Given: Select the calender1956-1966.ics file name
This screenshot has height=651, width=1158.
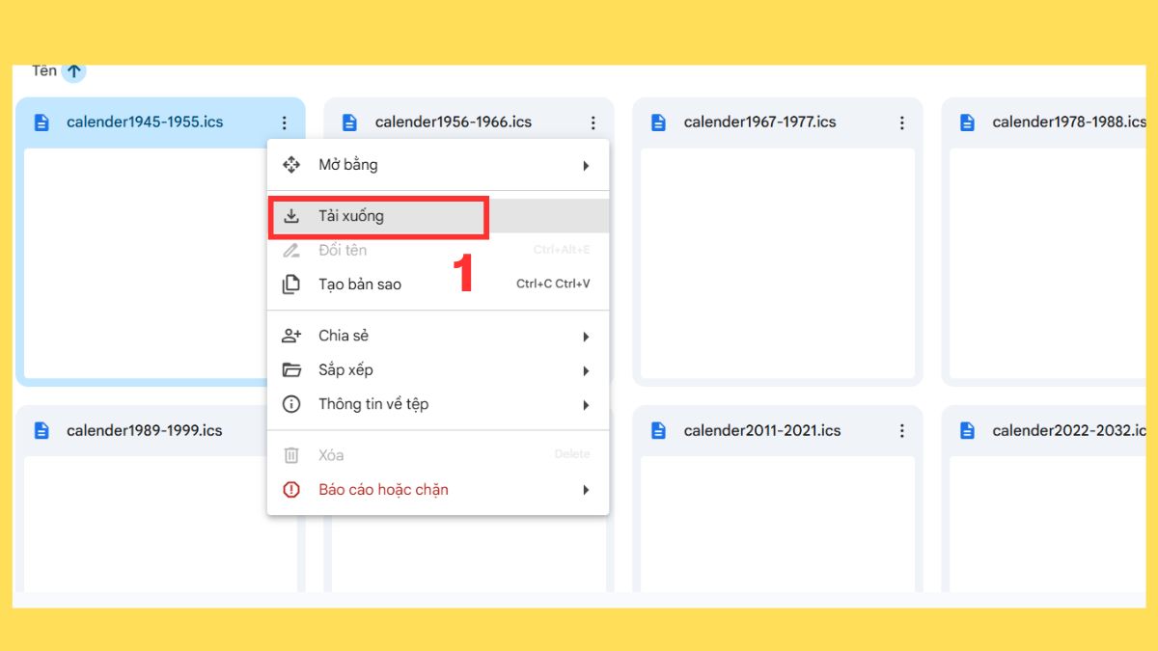Looking at the screenshot, I should tap(454, 122).
